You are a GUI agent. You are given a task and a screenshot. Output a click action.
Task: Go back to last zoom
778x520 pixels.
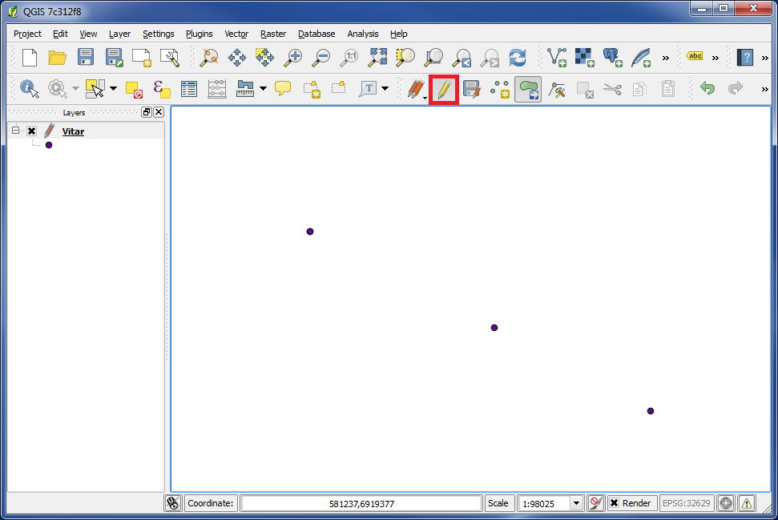pos(462,58)
